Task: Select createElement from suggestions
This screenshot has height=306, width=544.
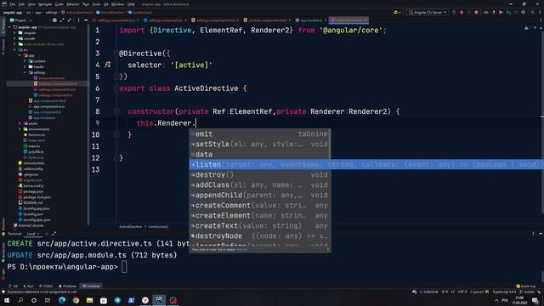Action: [x=260, y=215]
